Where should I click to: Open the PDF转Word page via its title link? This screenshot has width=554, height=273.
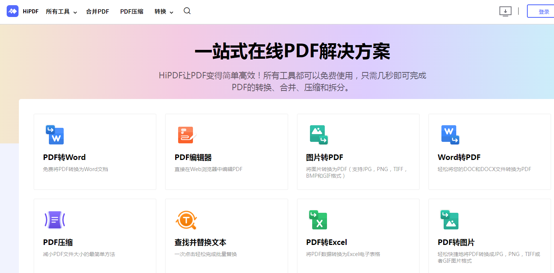click(x=64, y=157)
